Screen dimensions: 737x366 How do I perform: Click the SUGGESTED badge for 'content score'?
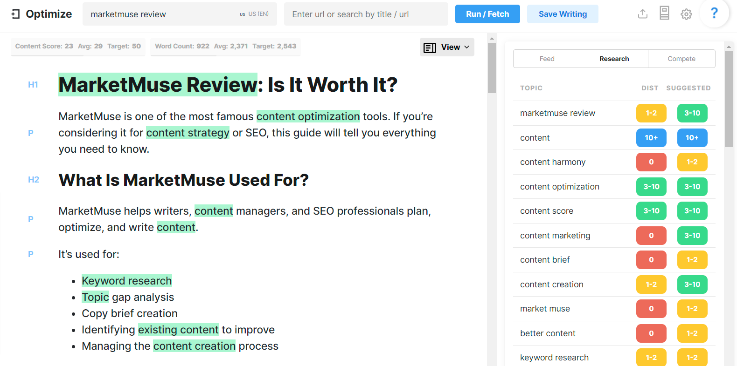(x=692, y=211)
